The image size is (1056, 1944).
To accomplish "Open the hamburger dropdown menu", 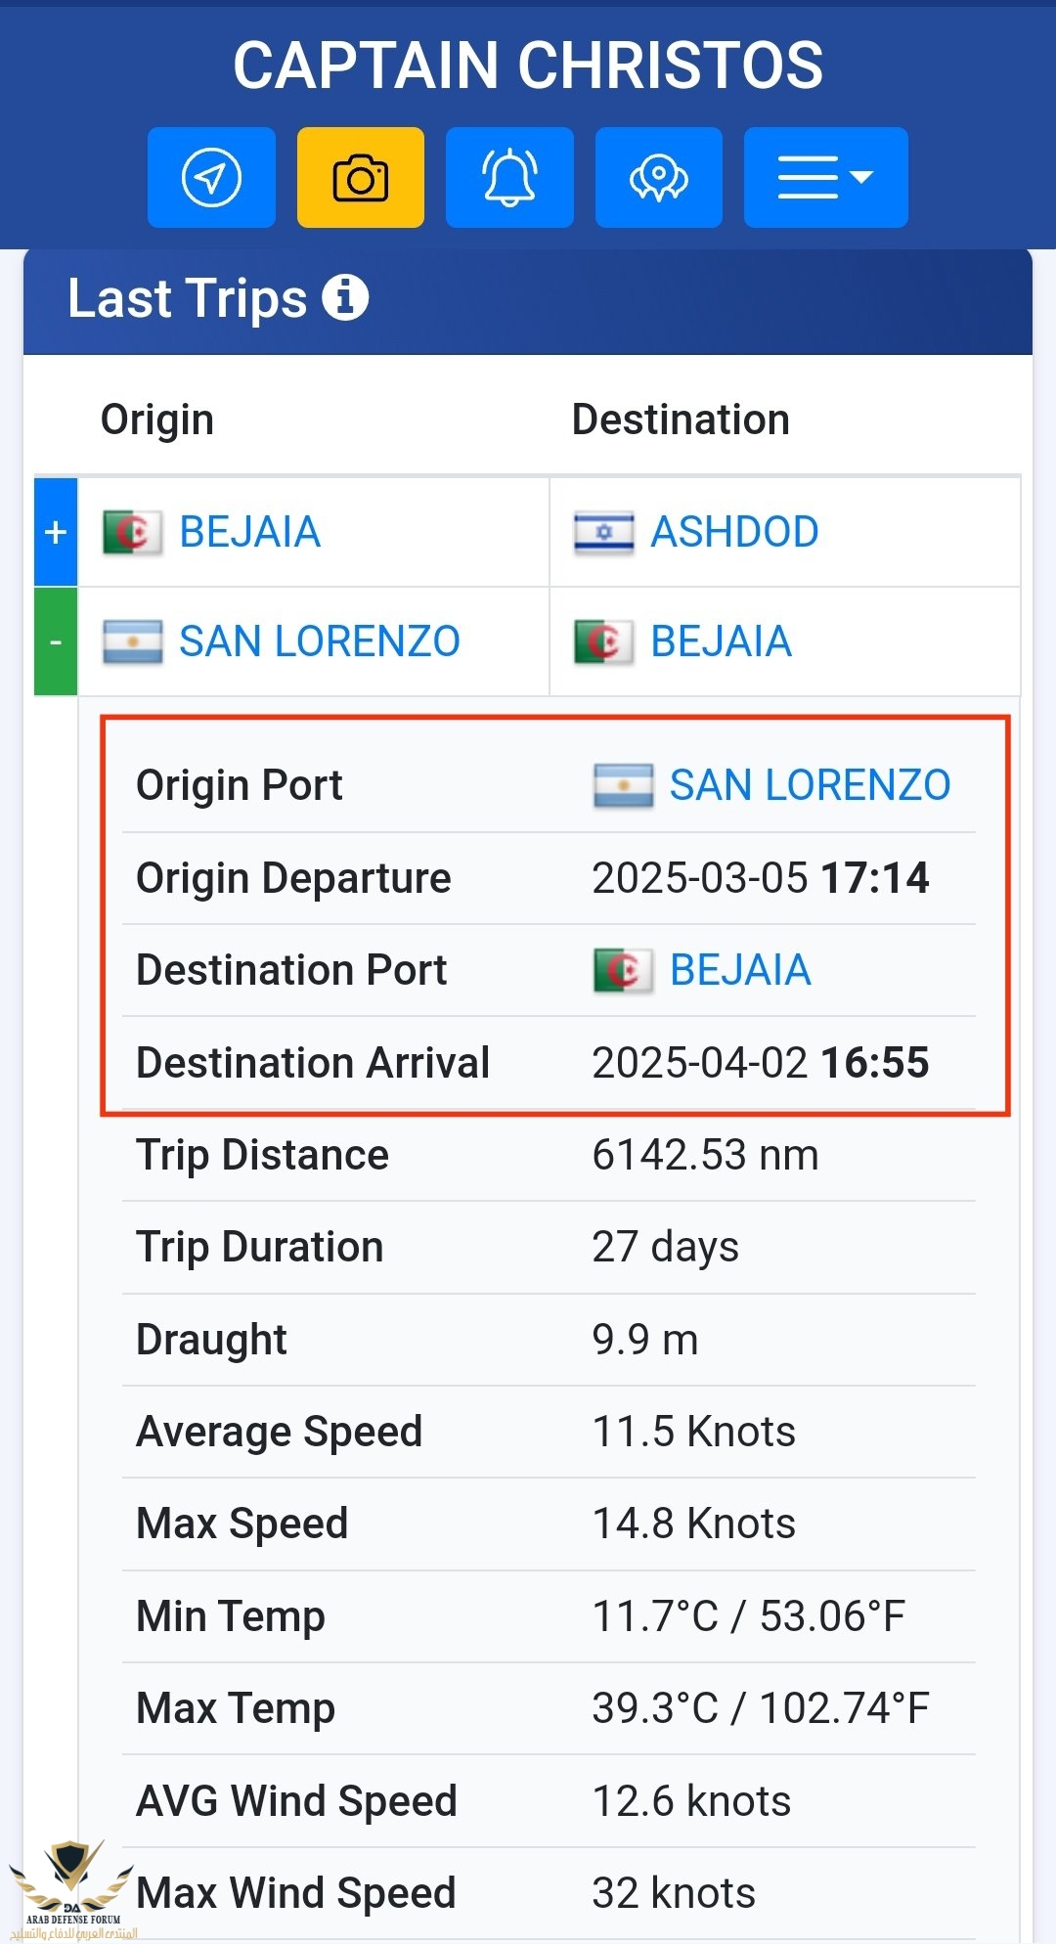I will pyautogui.click(x=825, y=178).
